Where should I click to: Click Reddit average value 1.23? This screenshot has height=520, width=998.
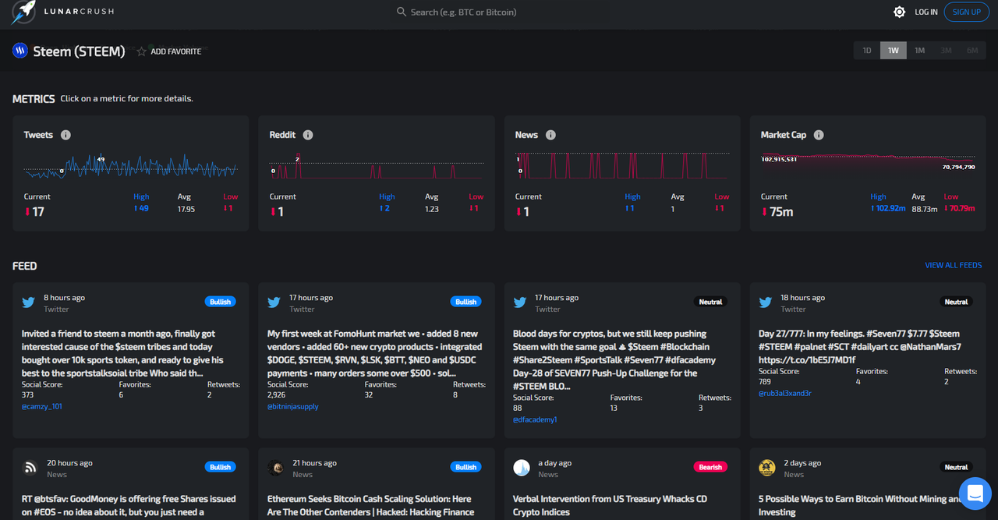[x=432, y=208]
